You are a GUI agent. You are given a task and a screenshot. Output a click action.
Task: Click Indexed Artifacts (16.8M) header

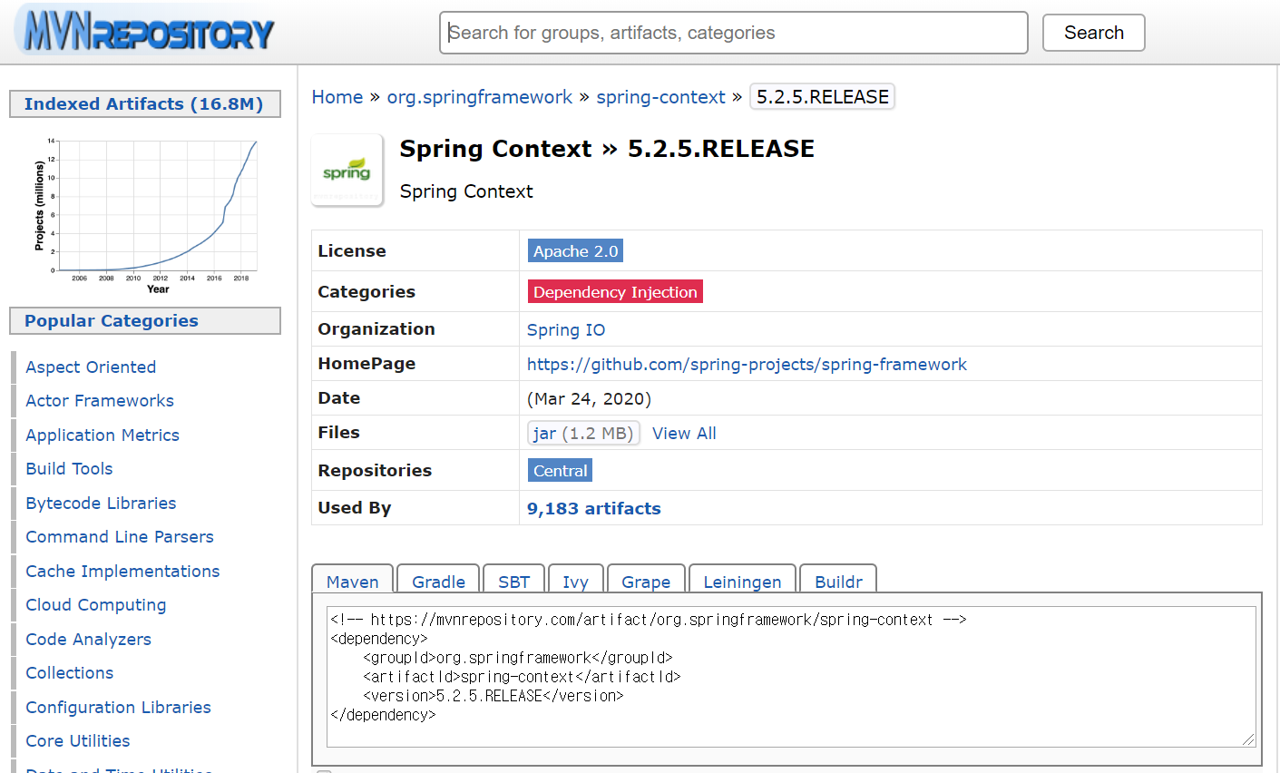145,104
